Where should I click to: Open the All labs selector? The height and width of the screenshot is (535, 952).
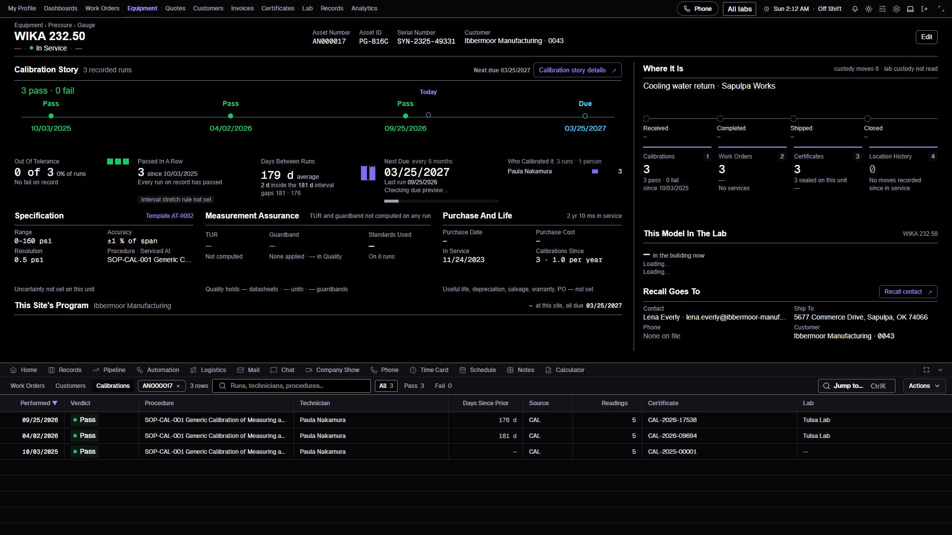(x=739, y=9)
